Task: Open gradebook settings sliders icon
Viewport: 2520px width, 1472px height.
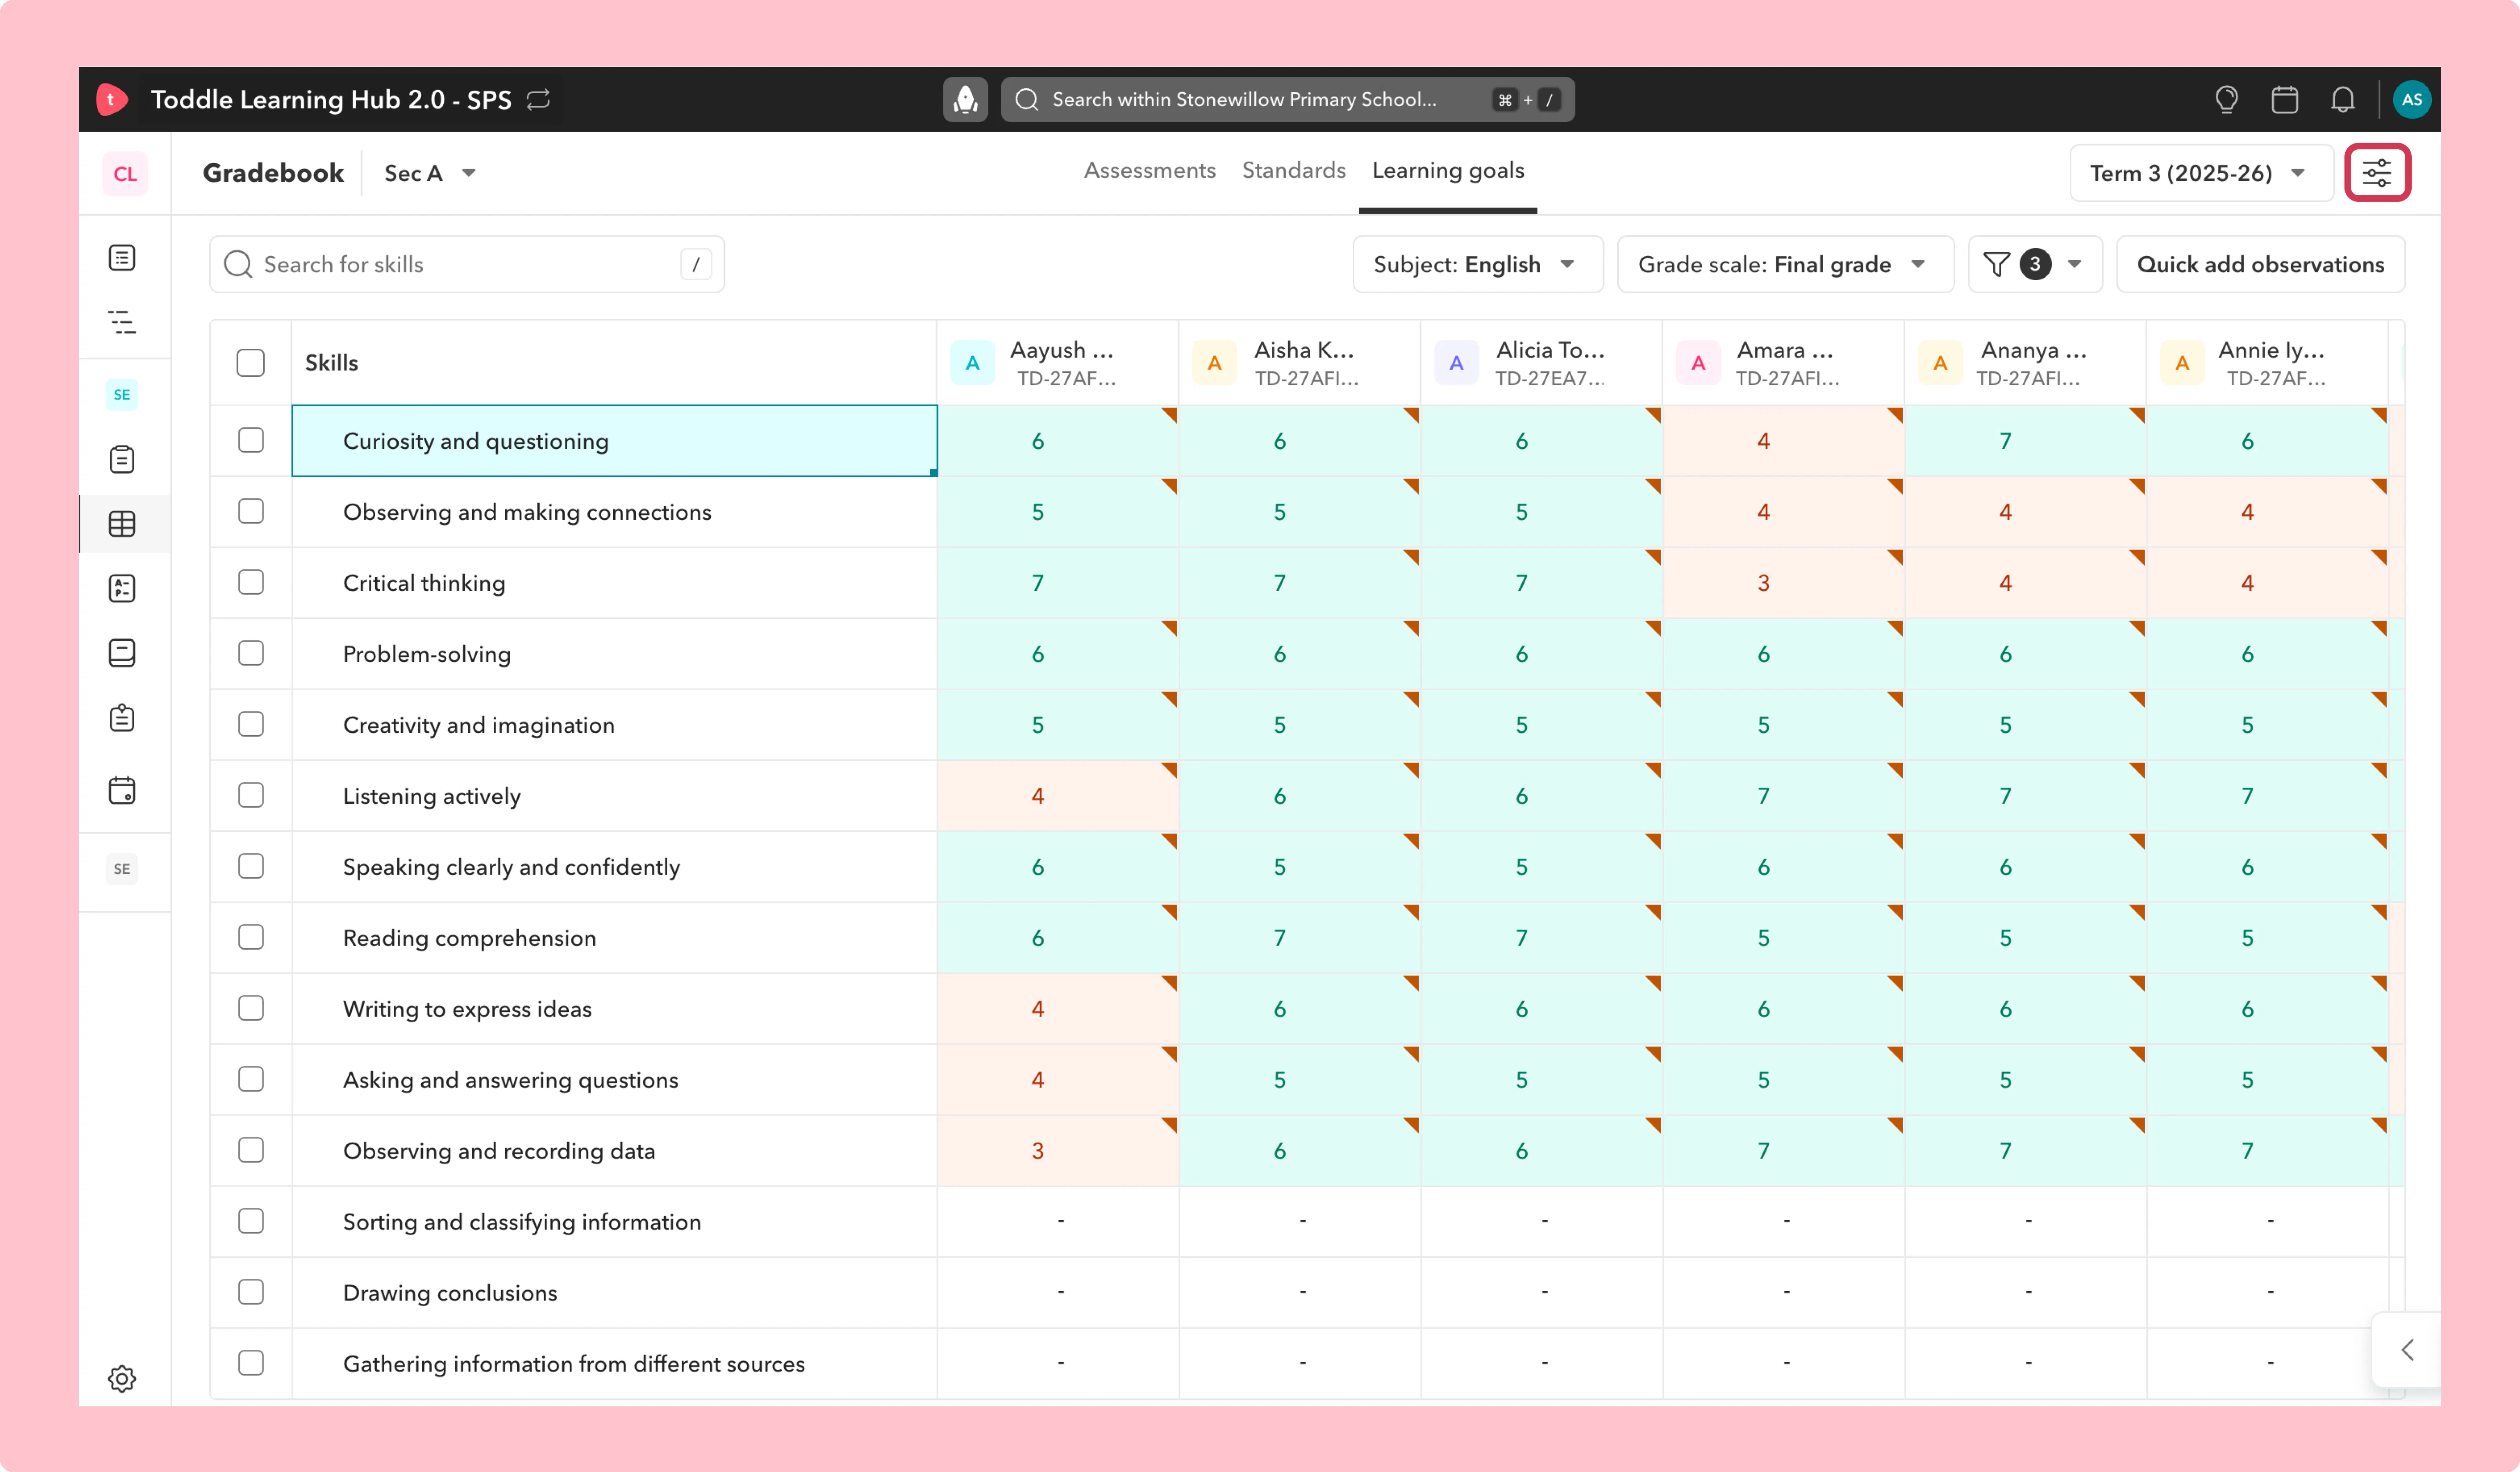Action: coord(2377,173)
